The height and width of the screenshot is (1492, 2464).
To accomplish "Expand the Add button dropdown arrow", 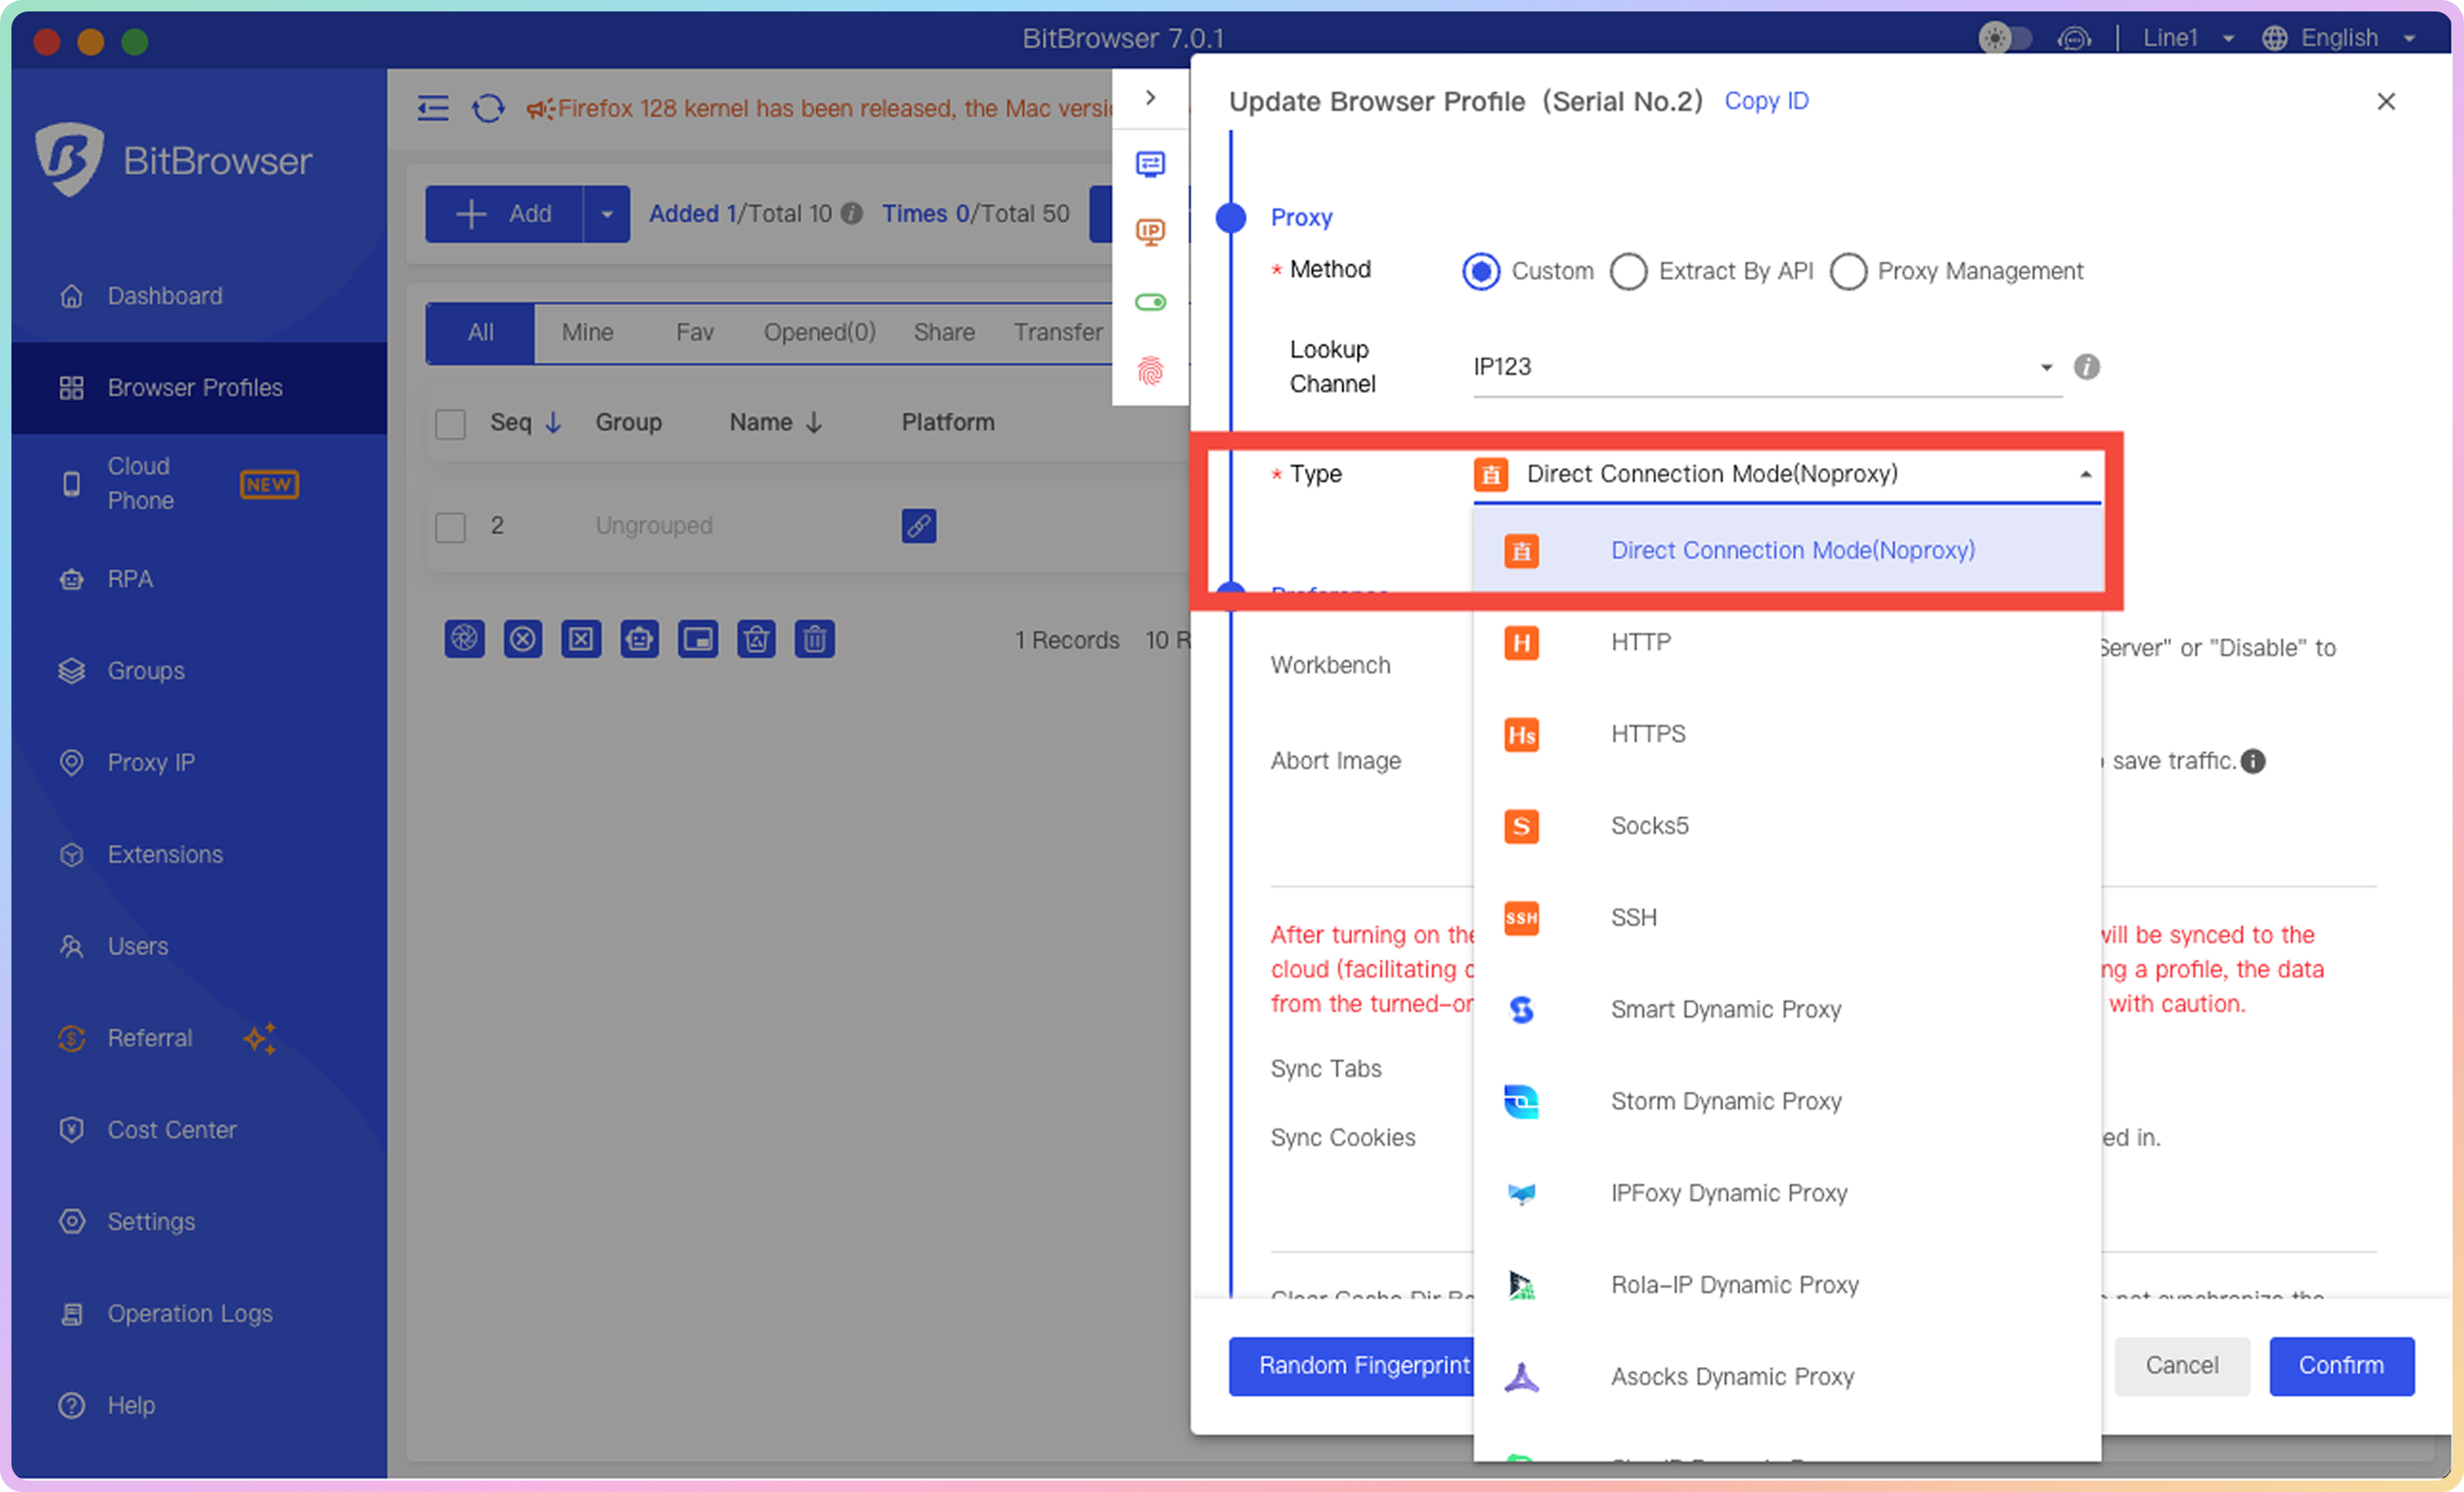I will point(606,214).
